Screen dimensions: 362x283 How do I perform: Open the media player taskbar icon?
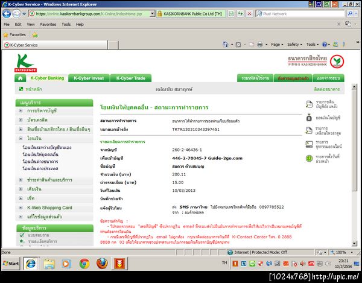[x=66, y=264]
